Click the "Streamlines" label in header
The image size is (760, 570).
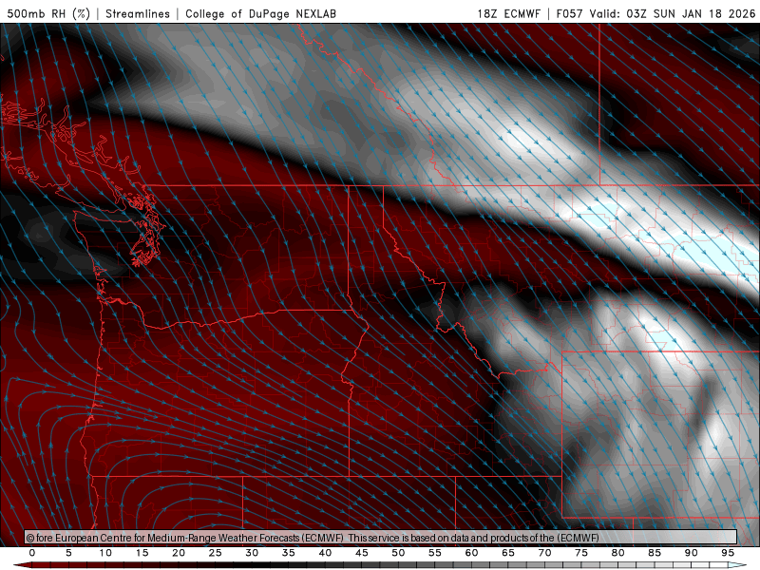[x=138, y=13]
